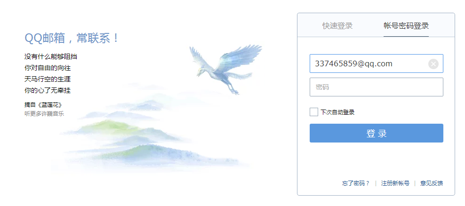Go to 注册新帐号 registration link
The height and width of the screenshot is (206, 465).
(395, 183)
